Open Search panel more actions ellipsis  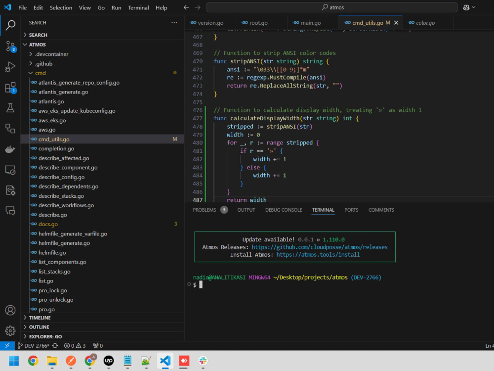(174, 23)
